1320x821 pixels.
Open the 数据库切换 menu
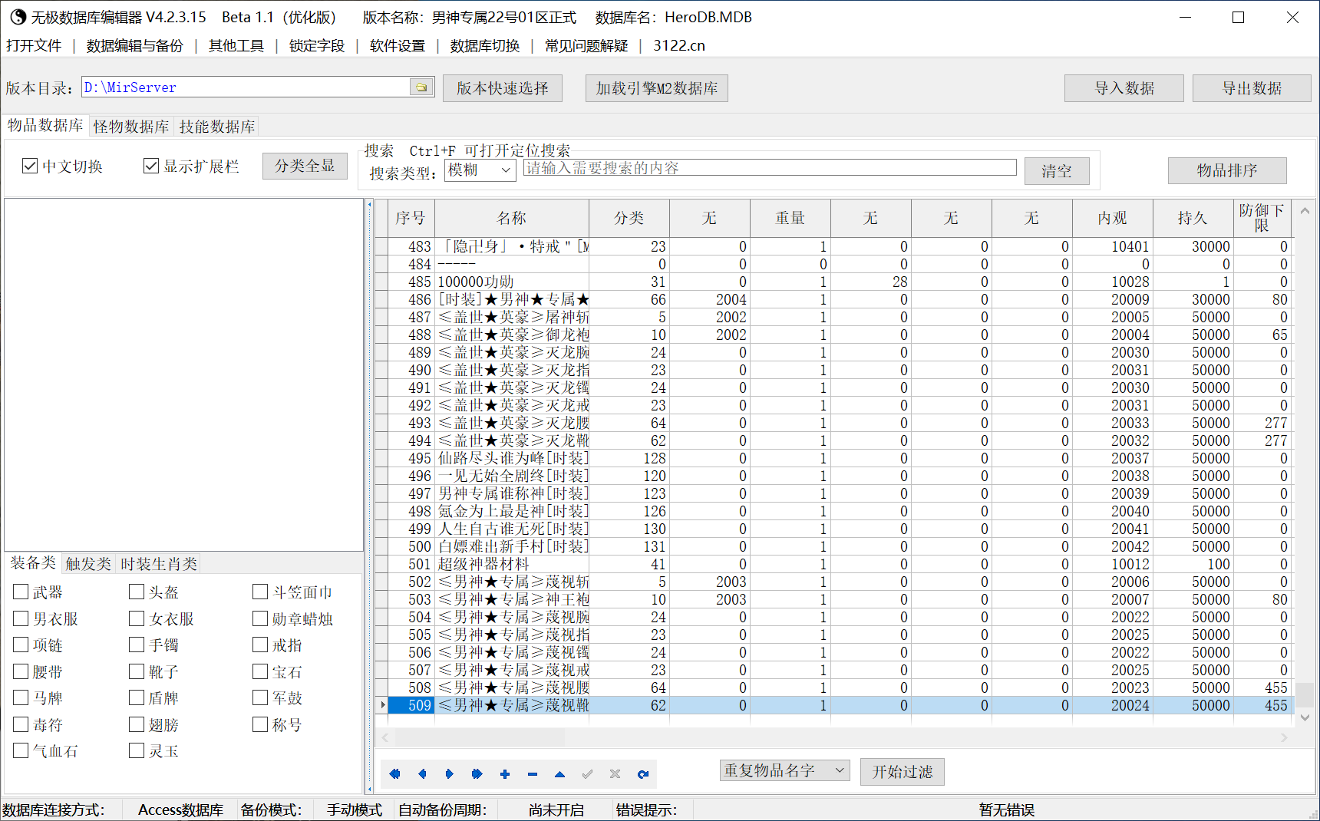(x=485, y=45)
